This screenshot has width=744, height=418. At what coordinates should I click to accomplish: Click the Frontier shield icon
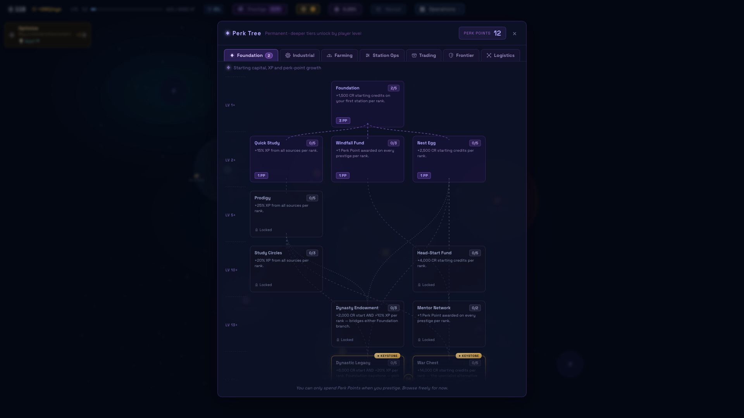click(451, 55)
